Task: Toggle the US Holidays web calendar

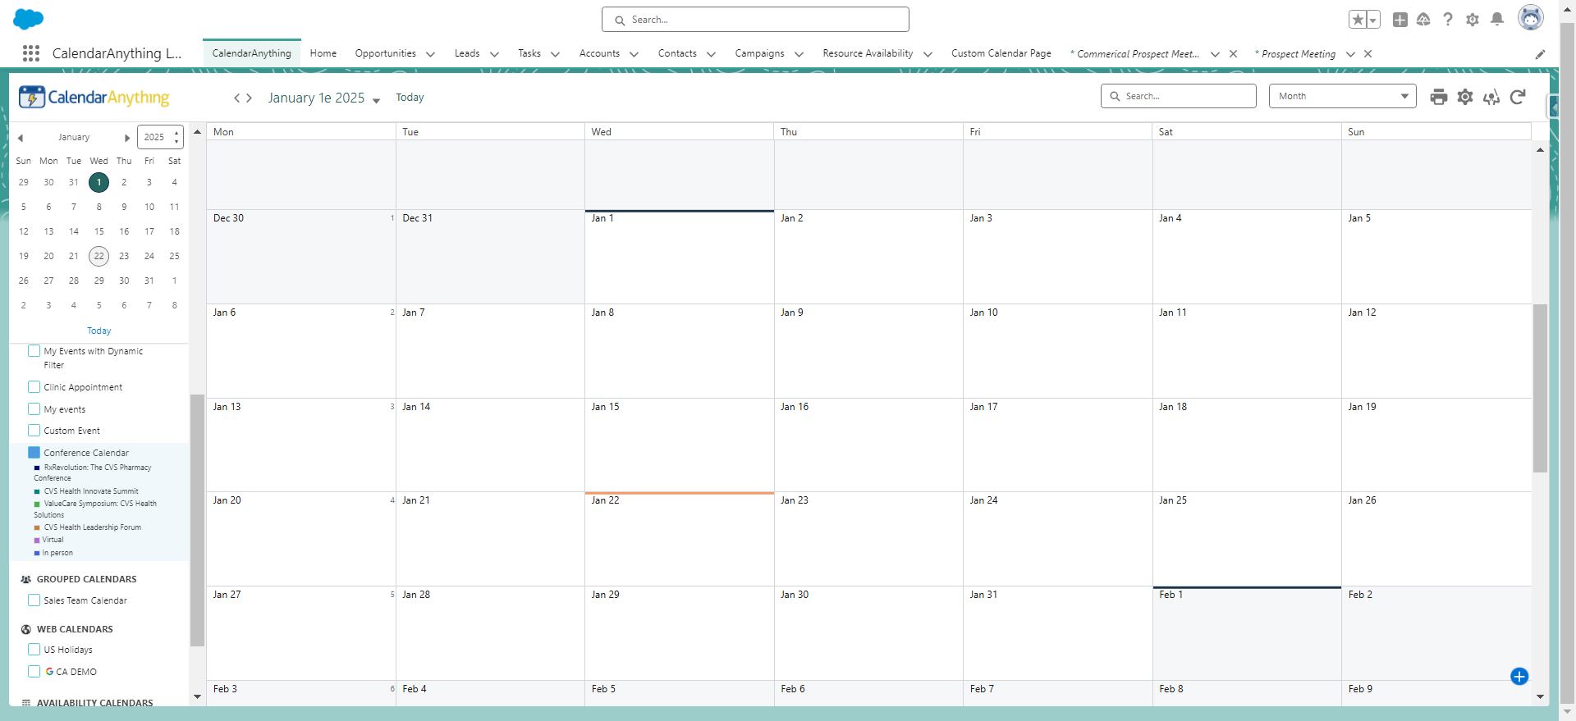Action: coord(34,650)
